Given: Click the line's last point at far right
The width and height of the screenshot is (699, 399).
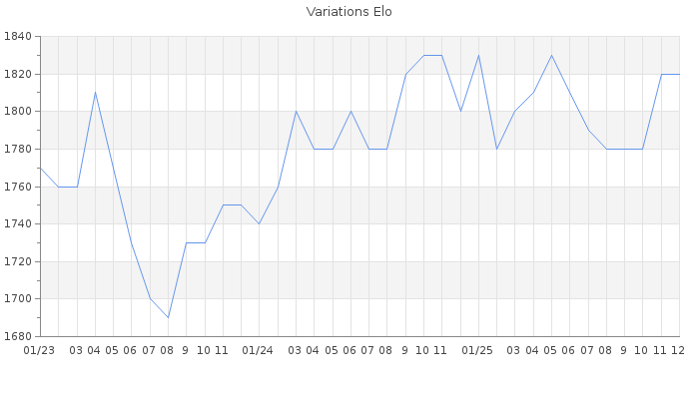Looking at the screenshot, I should coord(679,74).
